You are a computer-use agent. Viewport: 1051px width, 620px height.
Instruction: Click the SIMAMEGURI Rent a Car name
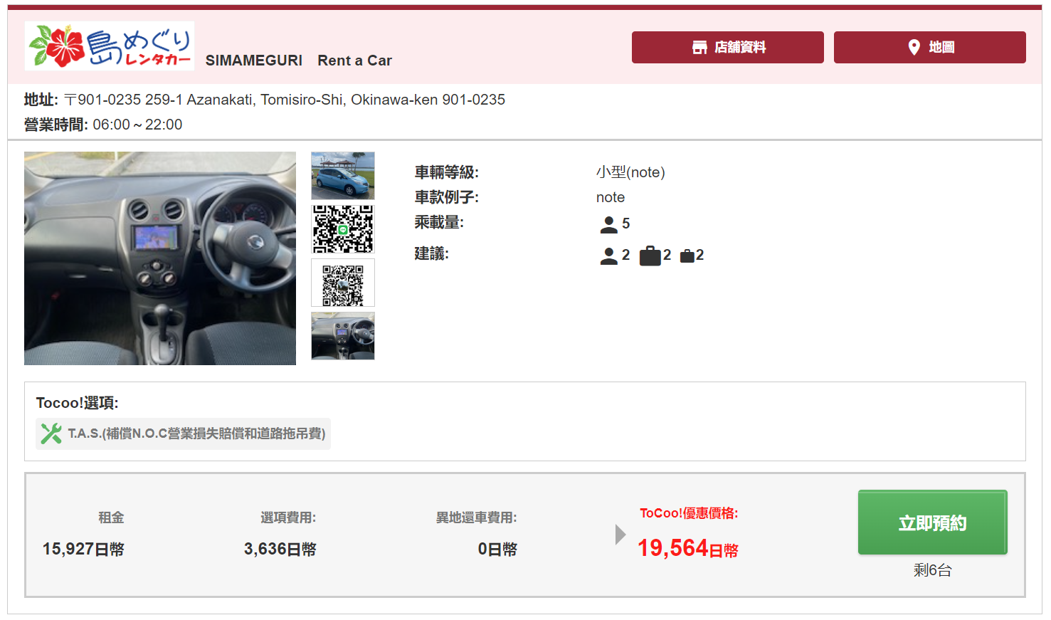point(299,61)
